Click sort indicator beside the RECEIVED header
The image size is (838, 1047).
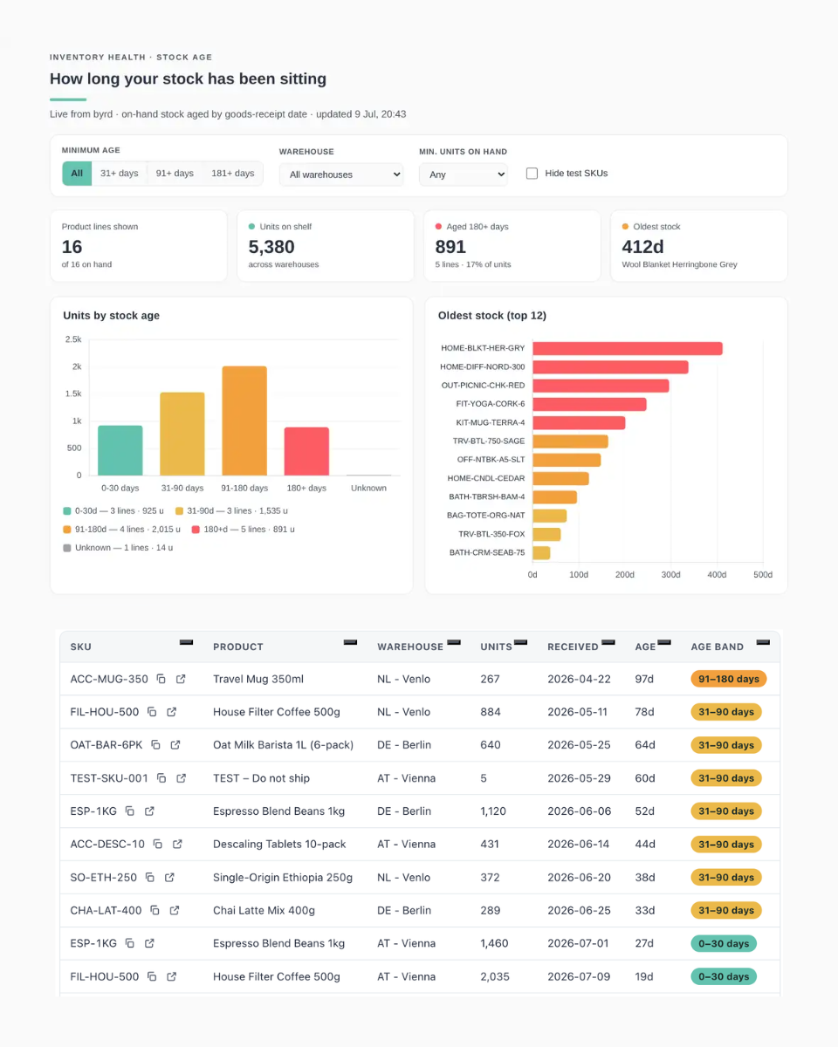608,642
